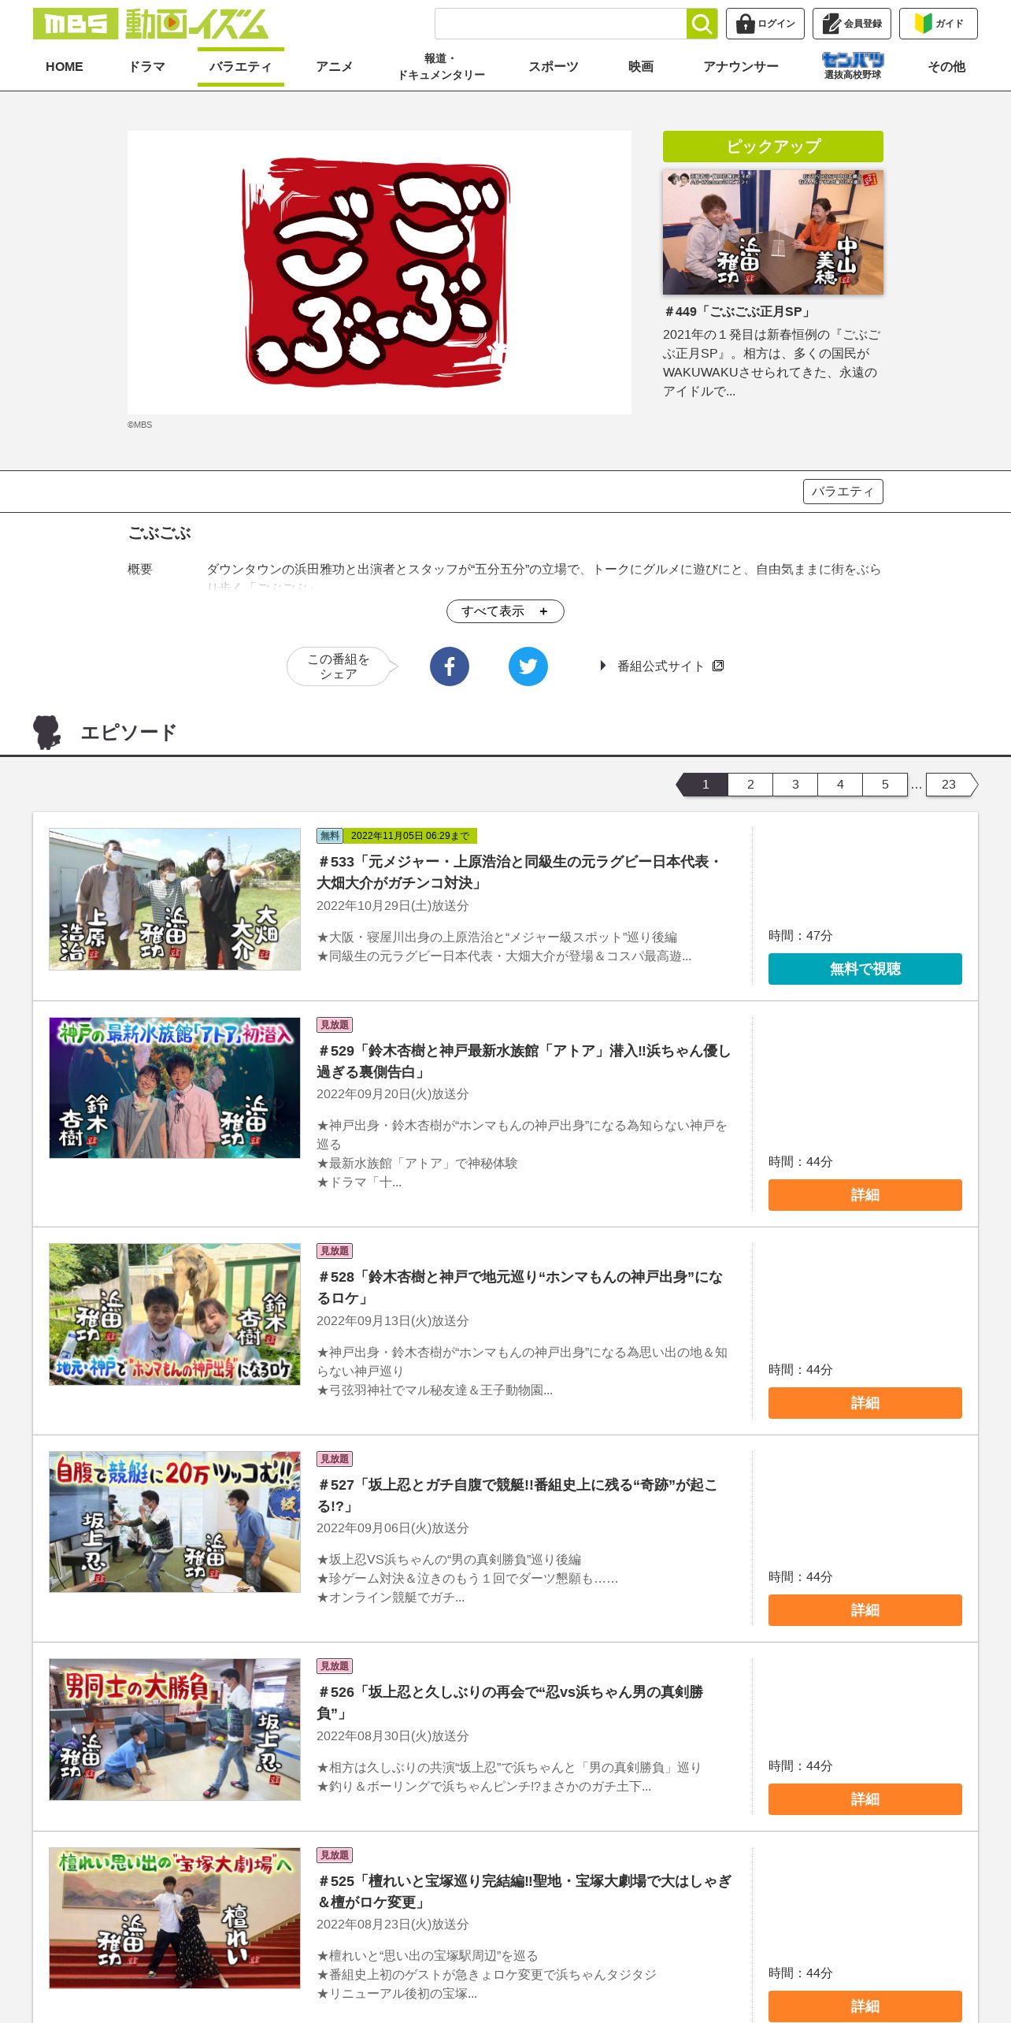The image size is (1011, 2023).
Task: Click the 見放題 badge on episode #529
Action: (x=335, y=1025)
